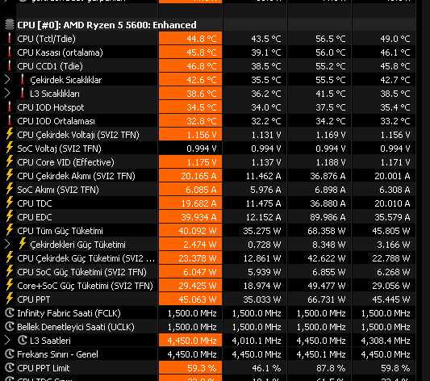Click lightning icon next to Çekirdekleri Güç Tüketimi
This screenshot has width=430, height=381.
[x=23, y=244]
